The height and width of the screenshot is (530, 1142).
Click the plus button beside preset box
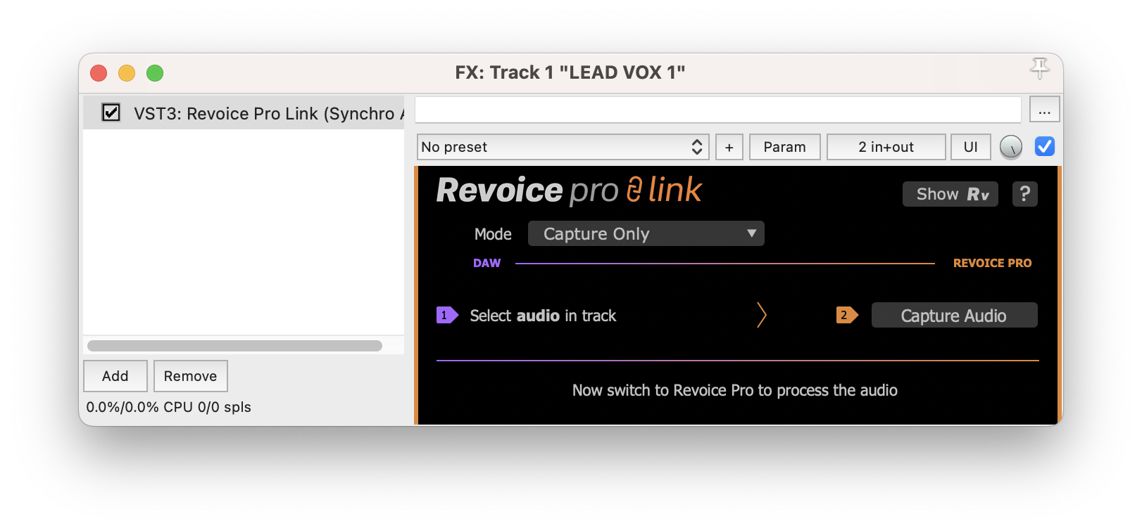point(729,147)
